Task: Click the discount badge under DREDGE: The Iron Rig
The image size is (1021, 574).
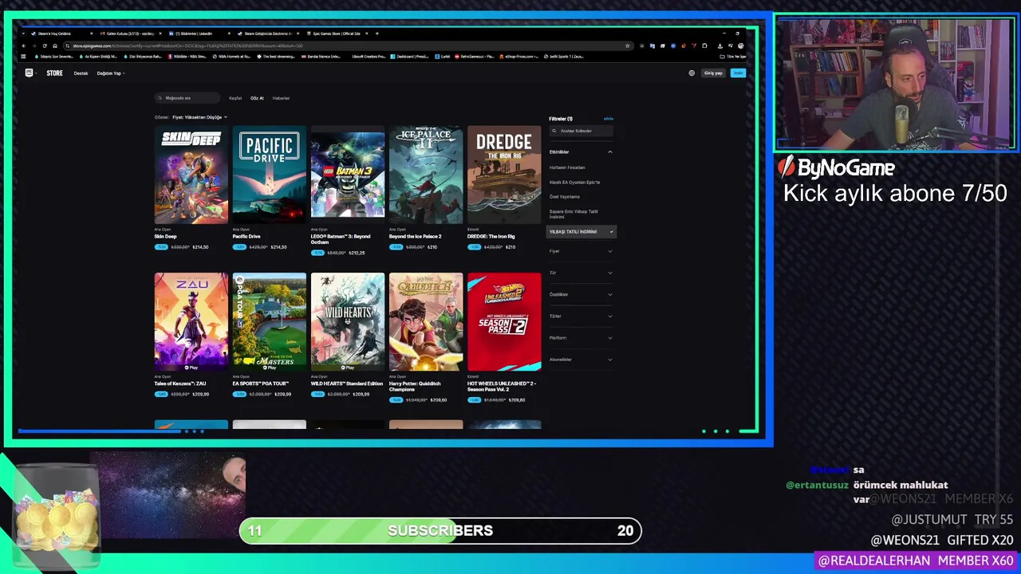Action: [x=474, y=247]
